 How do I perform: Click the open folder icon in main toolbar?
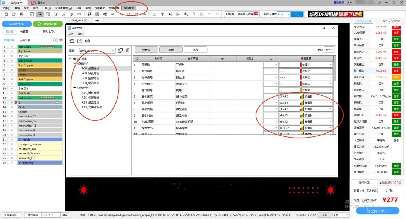pos(14,14)
